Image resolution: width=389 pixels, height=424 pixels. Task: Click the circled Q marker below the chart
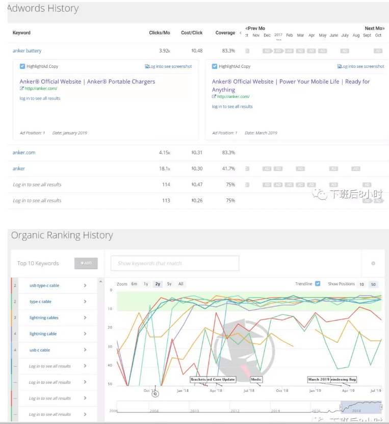155,393
